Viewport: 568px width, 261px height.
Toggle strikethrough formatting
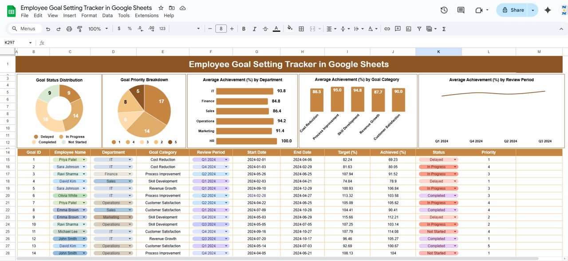tap(265, 29)
